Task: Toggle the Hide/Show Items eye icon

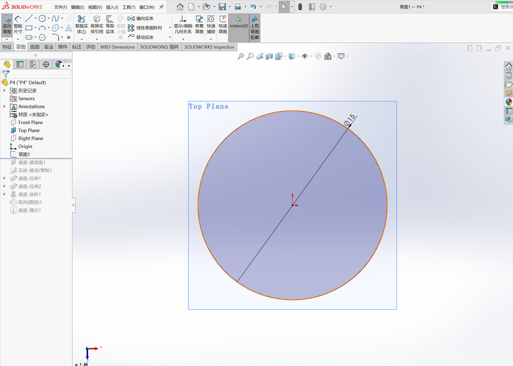Action: 305,56
